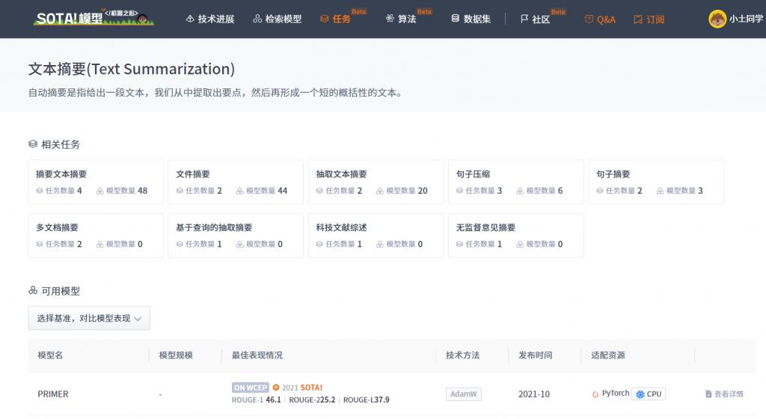Open 查看详情 for PRIMER
The width and height of the screenshot is (766, 419).
(x=724, y=394)
